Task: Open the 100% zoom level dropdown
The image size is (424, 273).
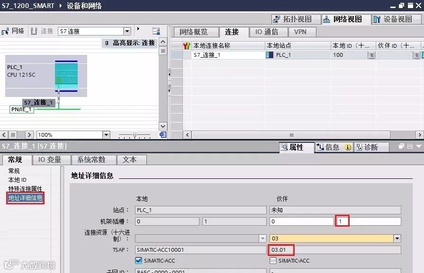Action: [x=106, y=134]
